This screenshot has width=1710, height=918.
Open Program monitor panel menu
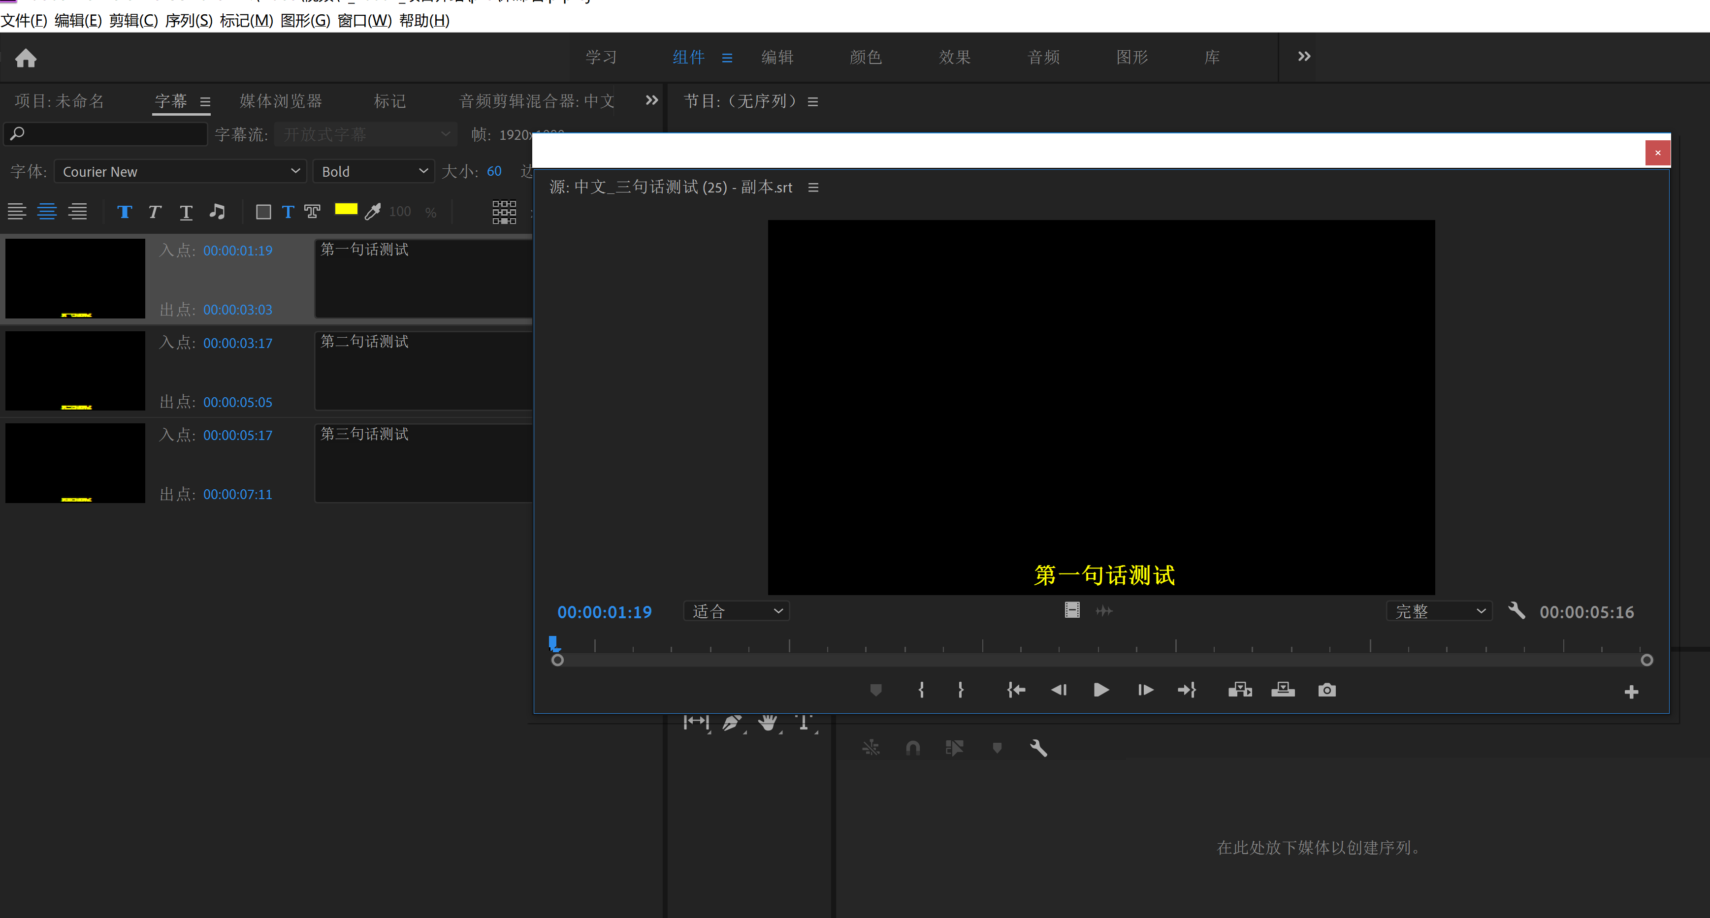coord(812,102)
